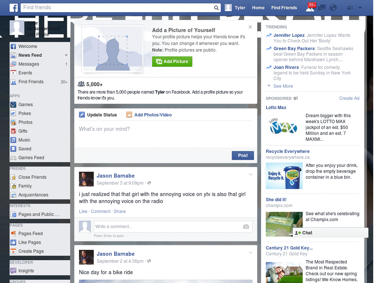378x283 pixels.
Task: Click the Music app icon
Action: pyautogui.click(x=13, y=140)
